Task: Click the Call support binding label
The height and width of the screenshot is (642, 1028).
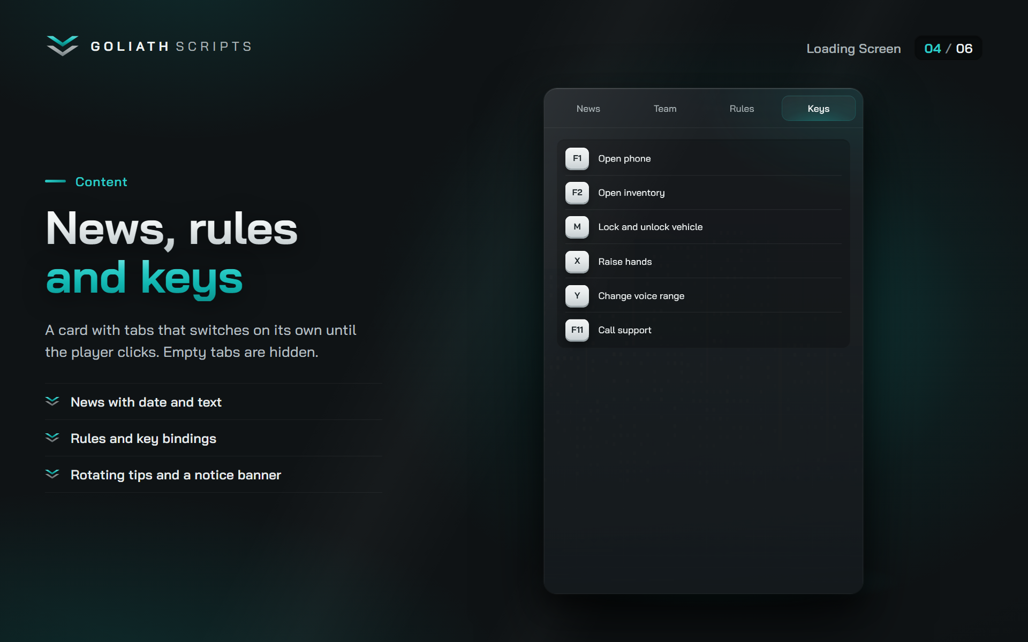Action: [625, 330]
